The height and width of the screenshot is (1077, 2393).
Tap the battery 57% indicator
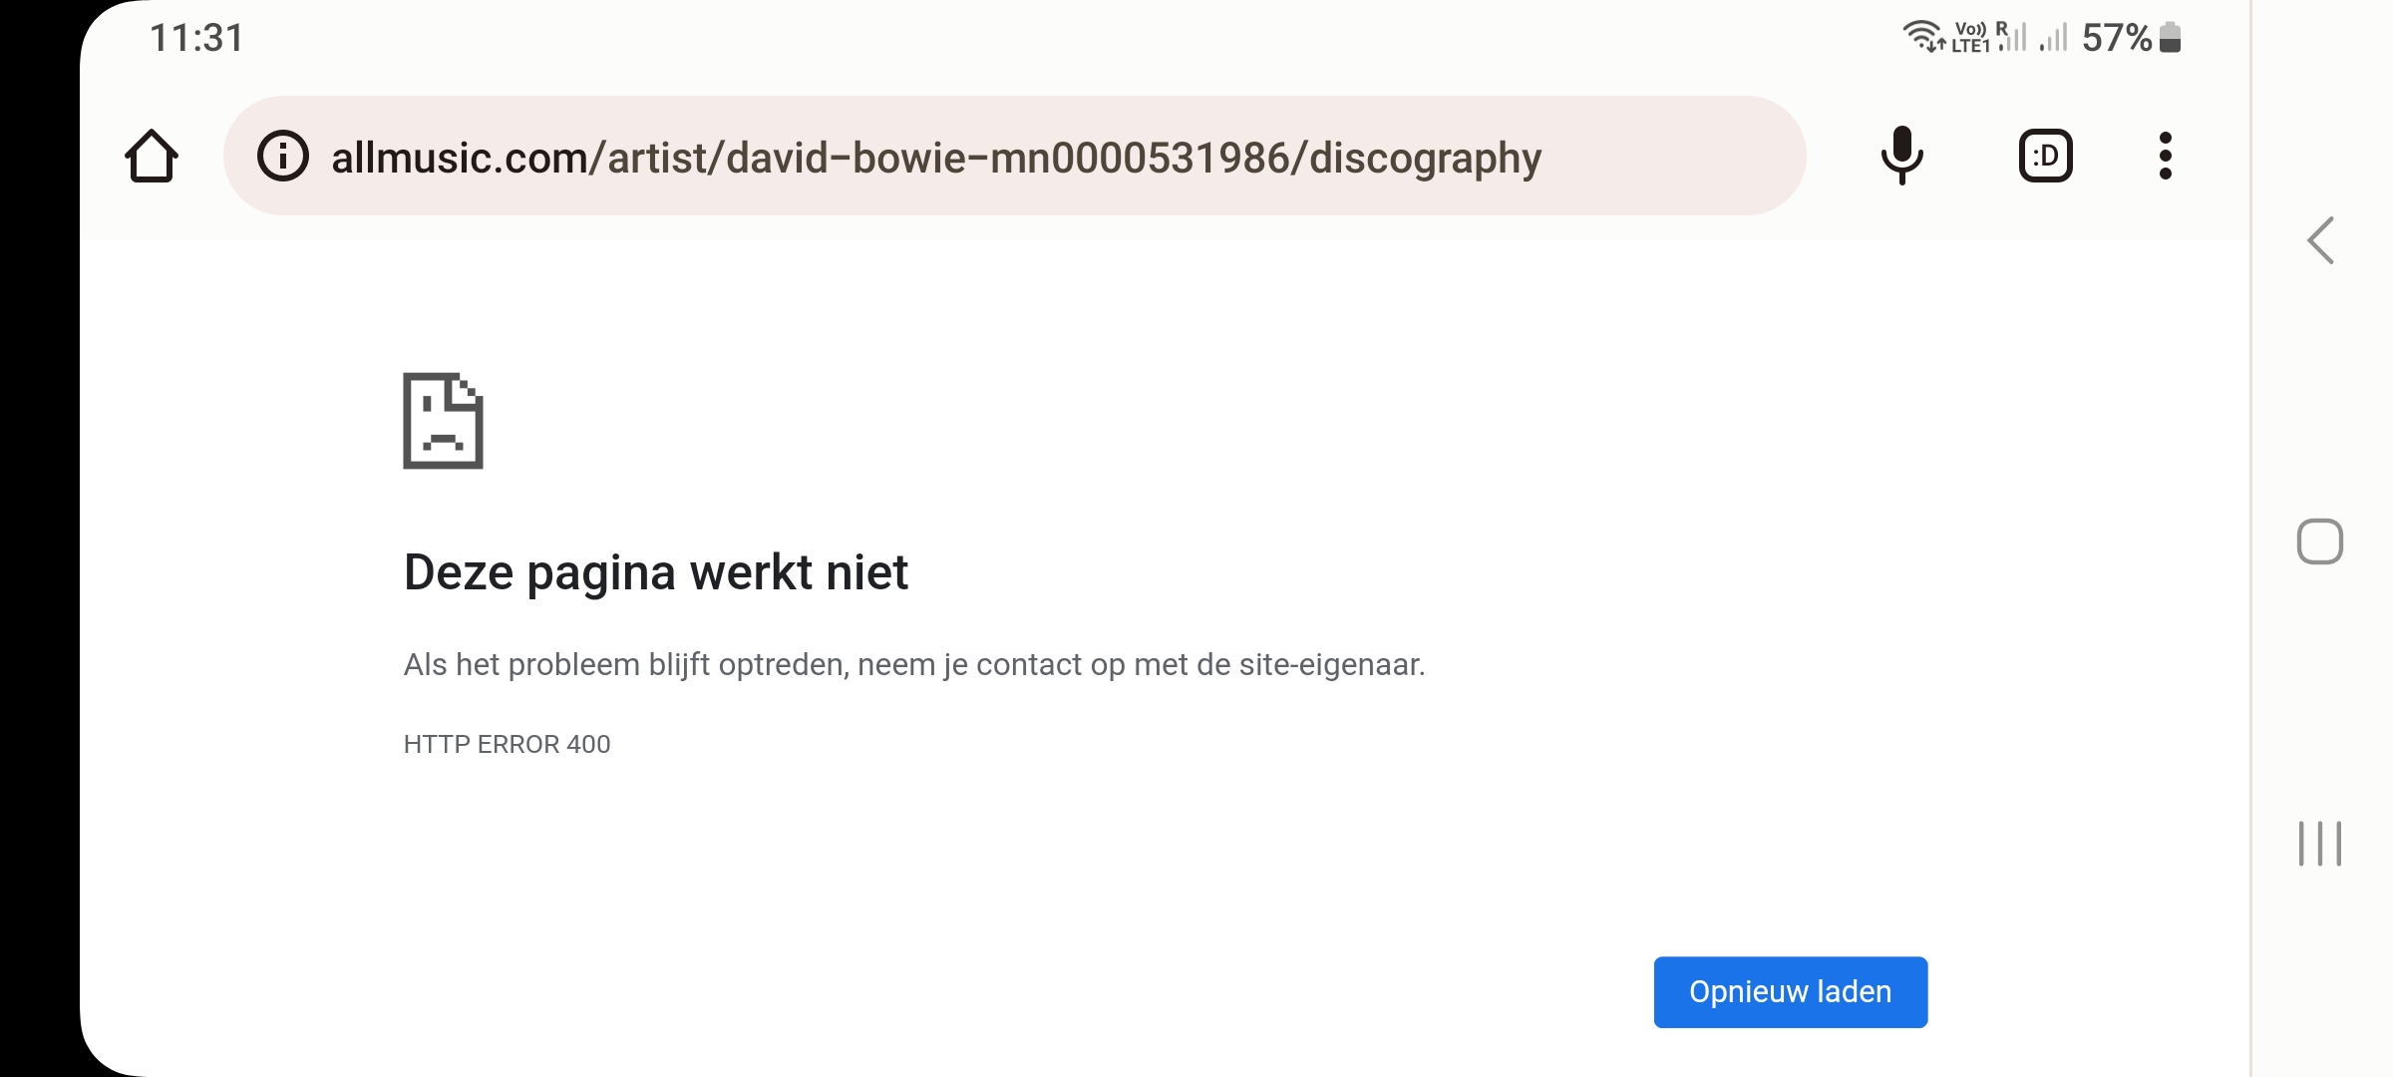[2131, 38]
